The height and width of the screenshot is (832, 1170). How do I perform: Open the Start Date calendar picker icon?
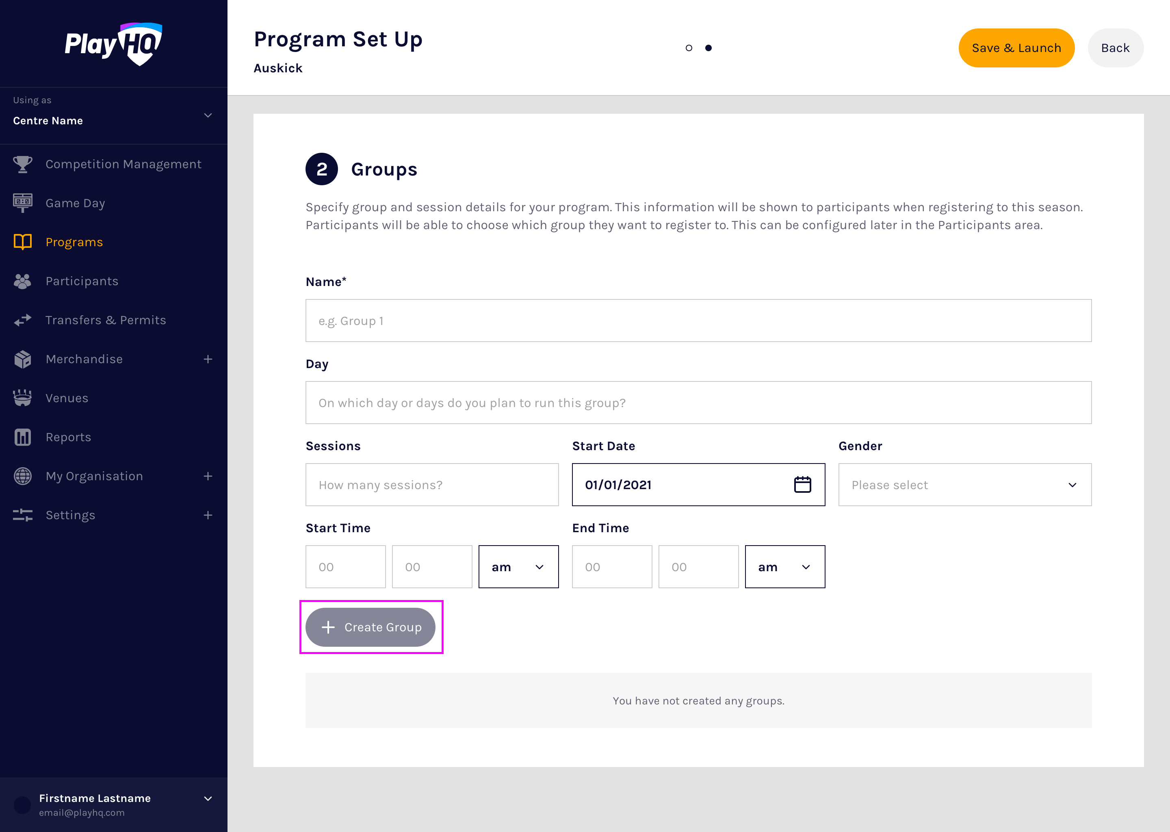click(802, 485)
